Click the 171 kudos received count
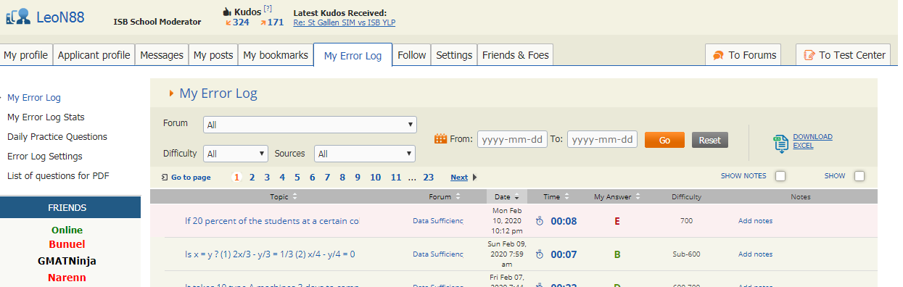This screenshot has height=287, width=903. point(275,22)
